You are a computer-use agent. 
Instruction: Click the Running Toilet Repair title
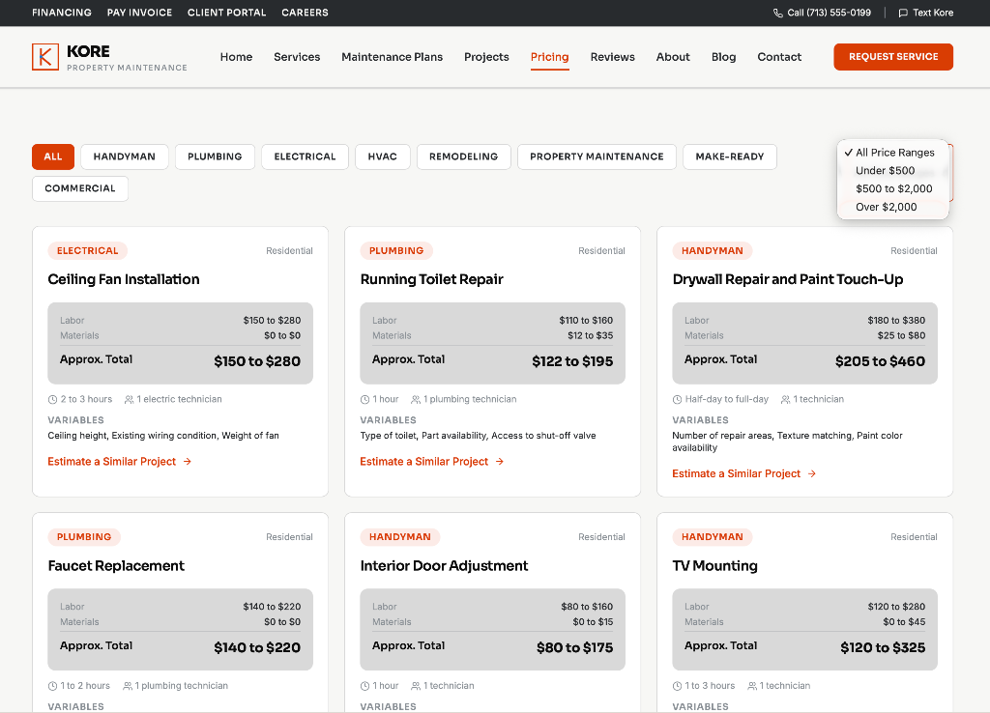coord(432,279)
